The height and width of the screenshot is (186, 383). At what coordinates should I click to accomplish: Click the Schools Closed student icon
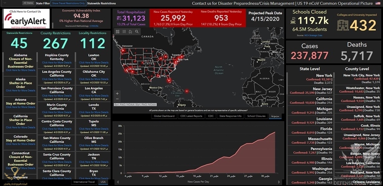click(x=293, y=21)
